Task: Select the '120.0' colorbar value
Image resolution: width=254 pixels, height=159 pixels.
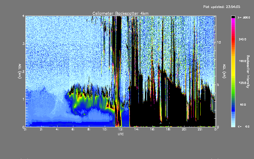Action: pyautogui.click(x=243, y=83)
